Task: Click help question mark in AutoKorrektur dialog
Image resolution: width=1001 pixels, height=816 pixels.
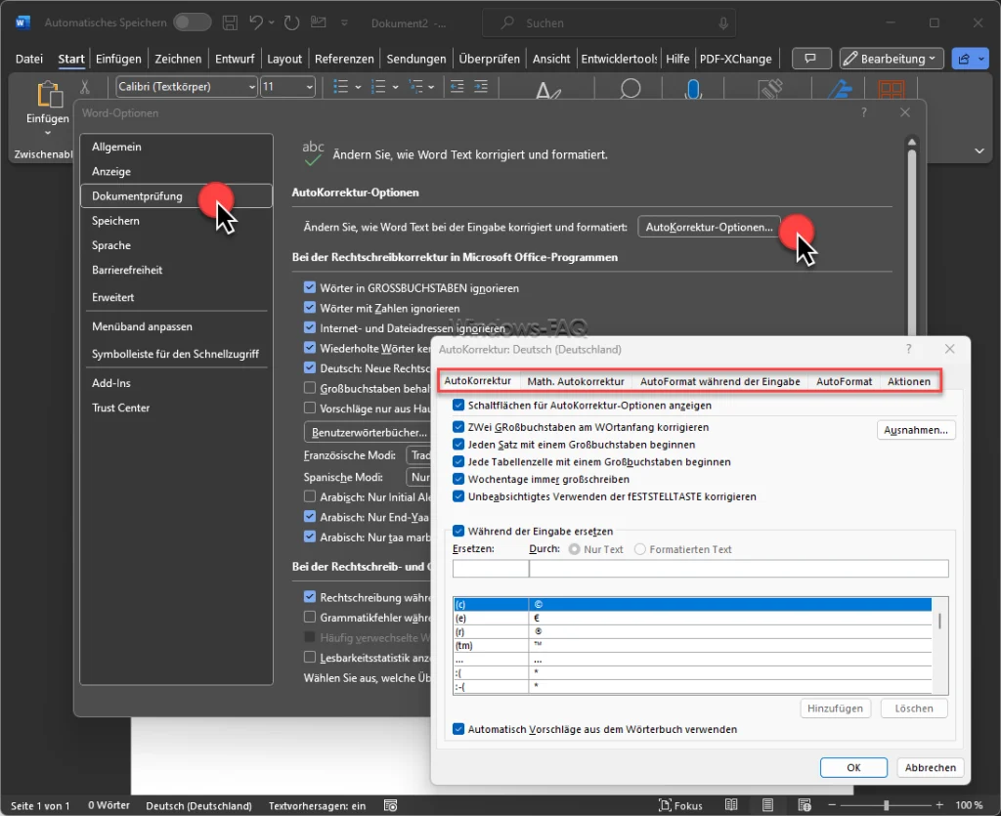Action: (x=909, y=349)
